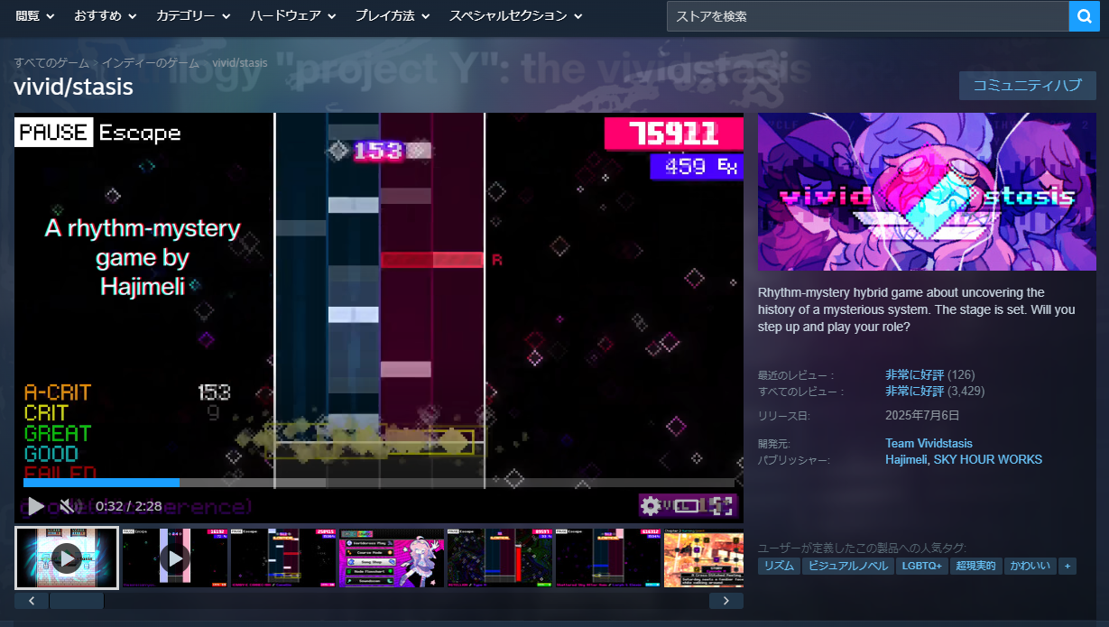Play the paused game trailer video

point(35,506)
